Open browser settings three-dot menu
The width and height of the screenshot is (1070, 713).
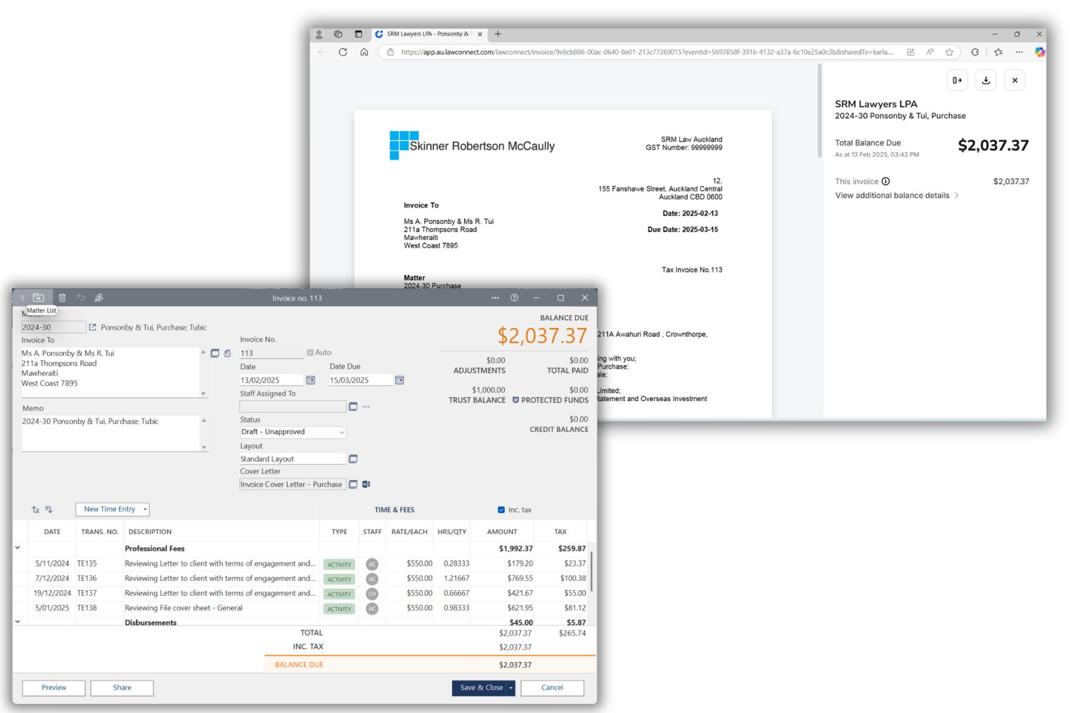[1019, 52]
